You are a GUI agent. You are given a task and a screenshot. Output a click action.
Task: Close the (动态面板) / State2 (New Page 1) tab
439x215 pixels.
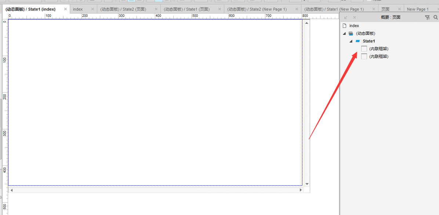(297, 9)
